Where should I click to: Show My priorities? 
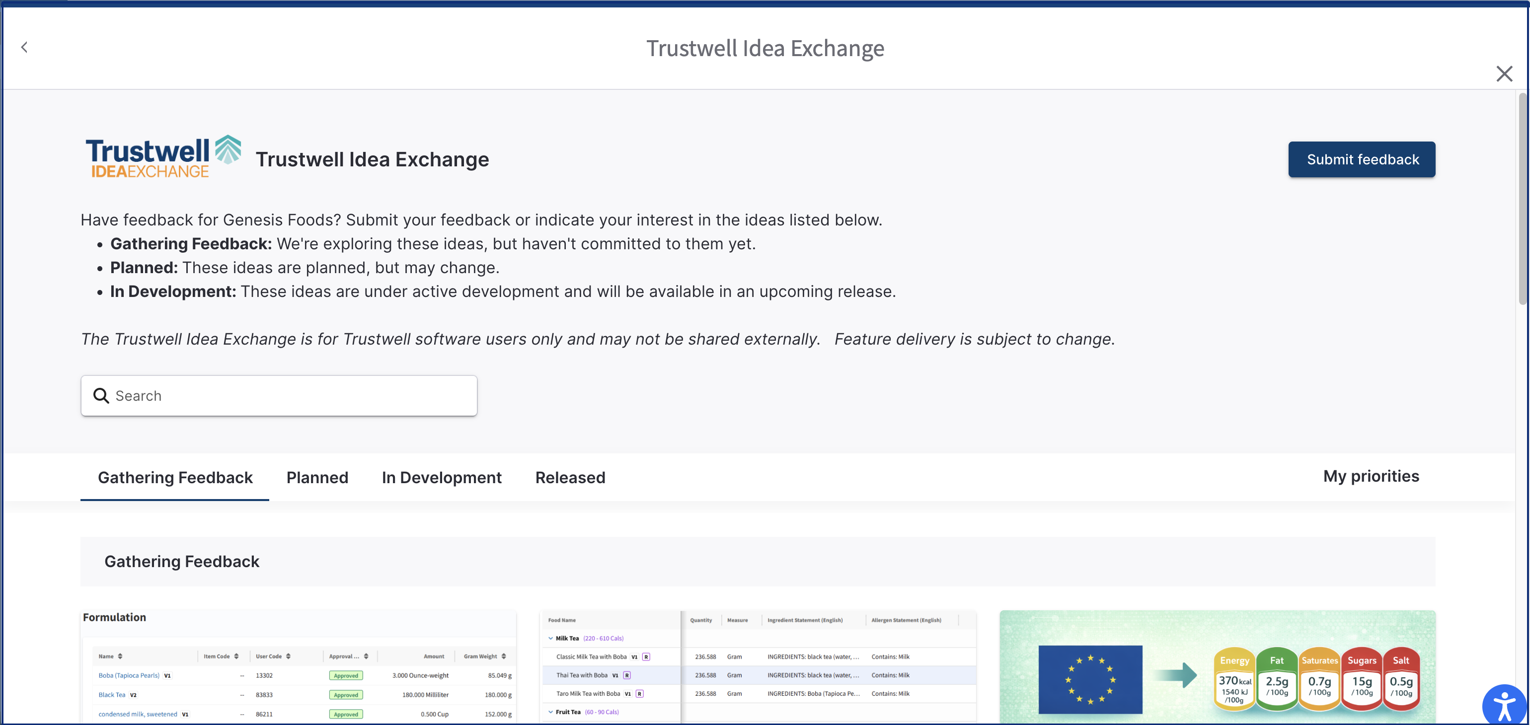tap(1371, 476)
